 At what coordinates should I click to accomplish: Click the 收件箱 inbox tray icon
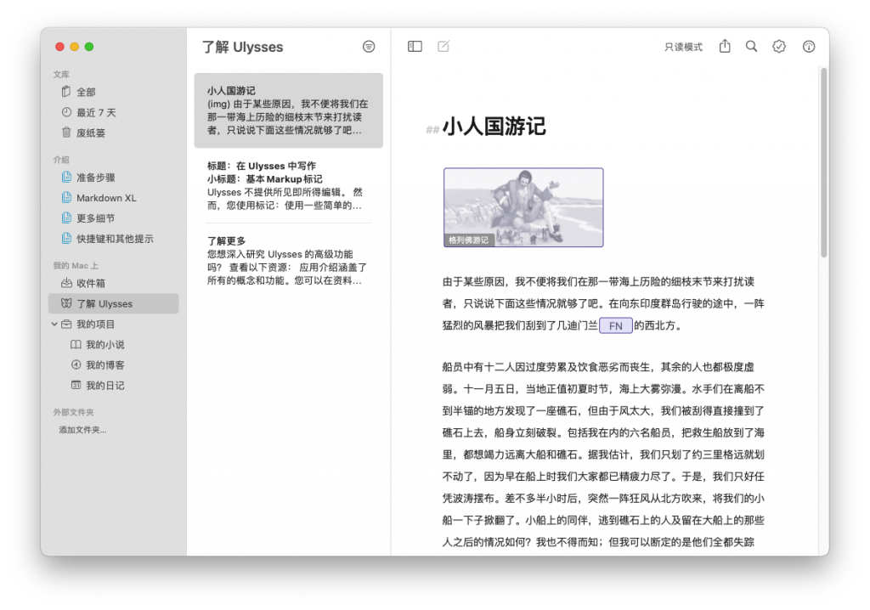point(66,283)
